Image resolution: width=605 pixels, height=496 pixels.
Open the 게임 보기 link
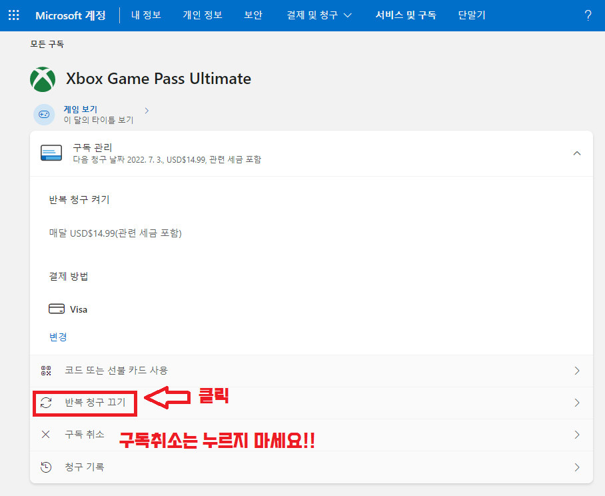coord(80,109)
